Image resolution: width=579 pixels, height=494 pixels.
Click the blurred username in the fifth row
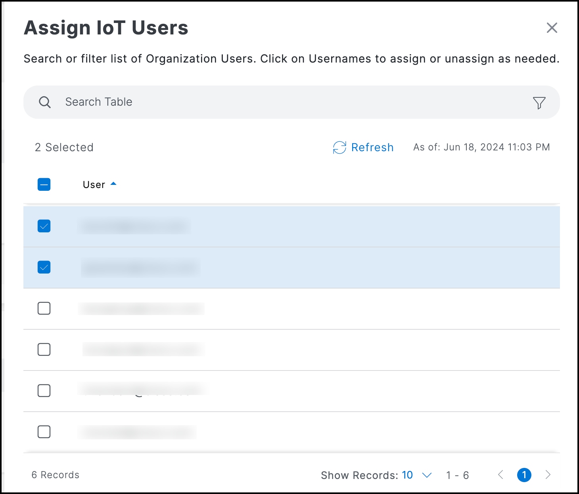coord(143,390)
